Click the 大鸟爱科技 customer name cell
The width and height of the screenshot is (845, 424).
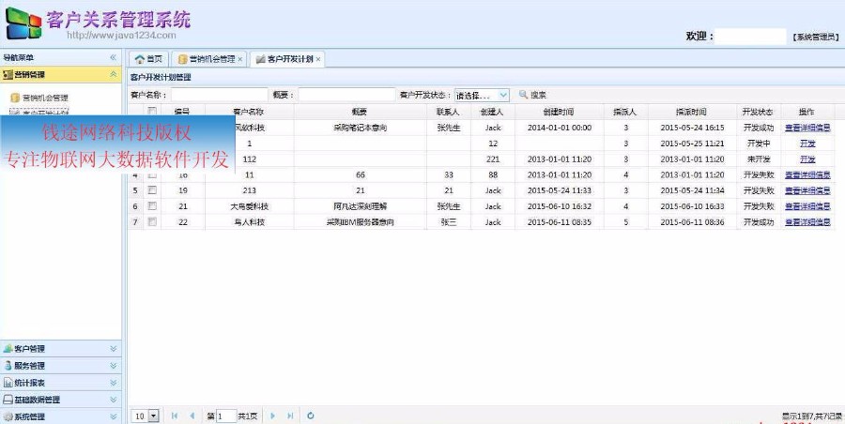click(x=249, y=205)
